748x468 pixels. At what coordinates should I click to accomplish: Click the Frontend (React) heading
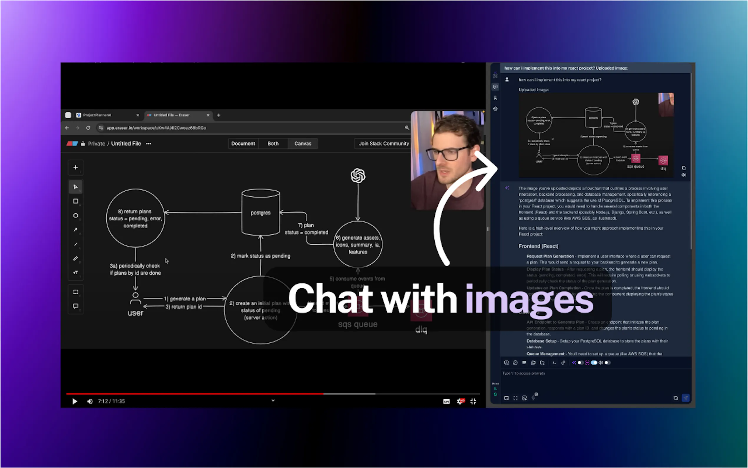pos(538,246)
